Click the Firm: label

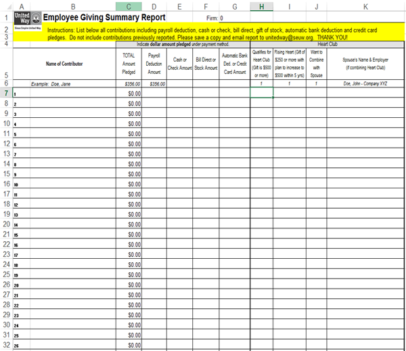(x=212, y=18)
